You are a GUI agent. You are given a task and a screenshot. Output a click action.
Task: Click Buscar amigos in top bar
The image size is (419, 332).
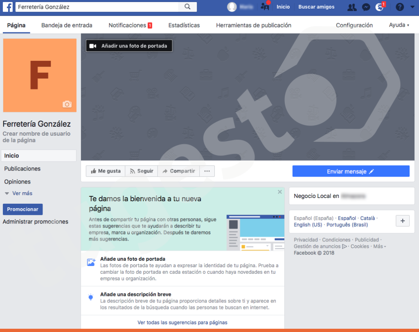tap(316, 7)
